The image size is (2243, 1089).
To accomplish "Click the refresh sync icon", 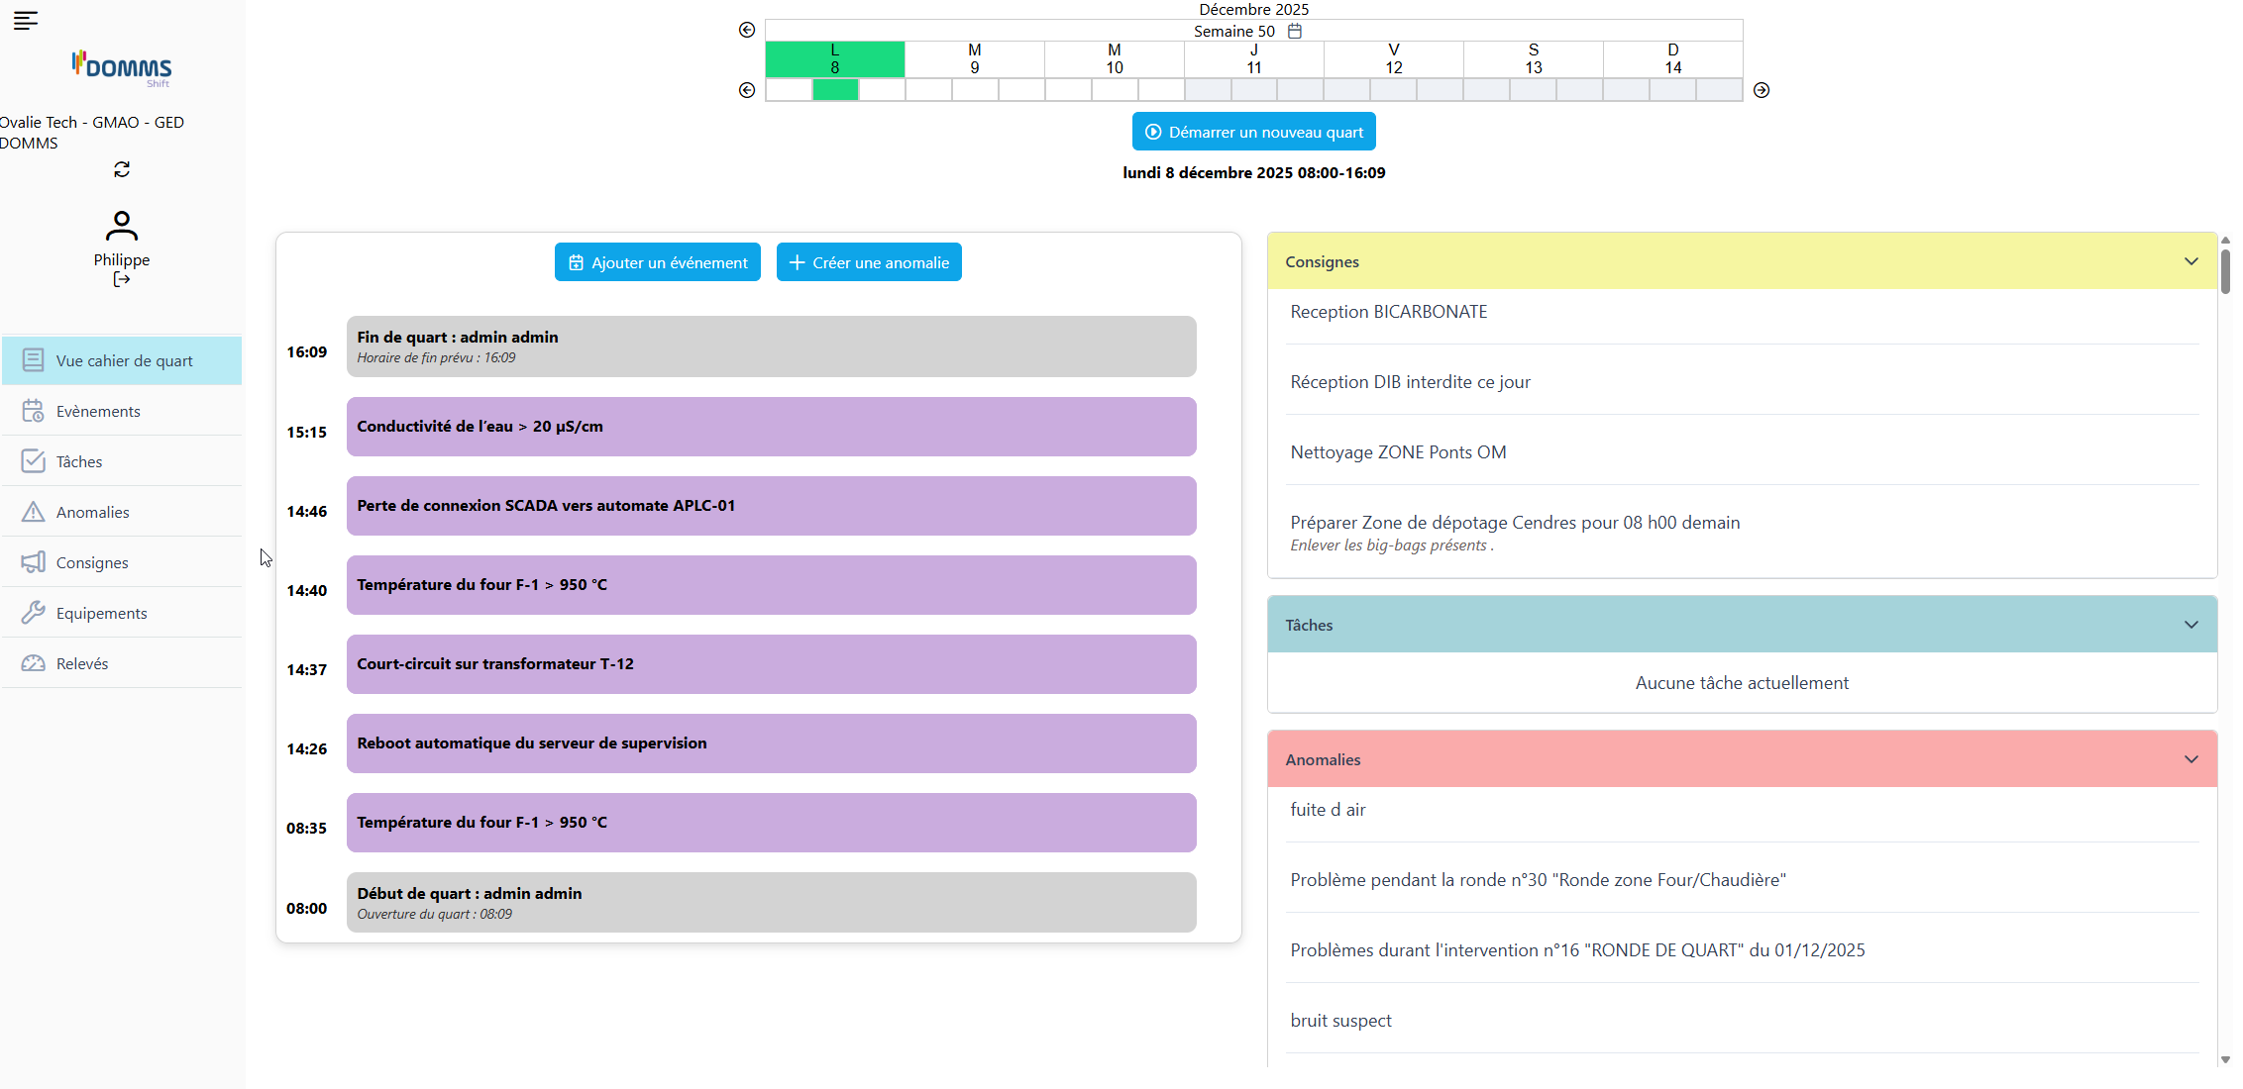I will [122, 170].
